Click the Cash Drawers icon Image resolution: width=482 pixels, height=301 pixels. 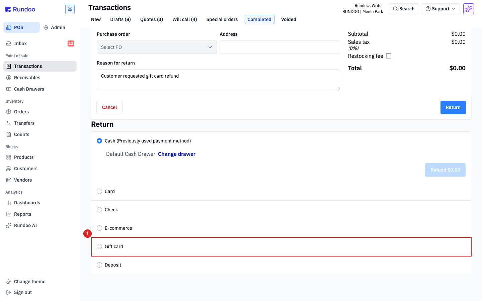point(9,89)
